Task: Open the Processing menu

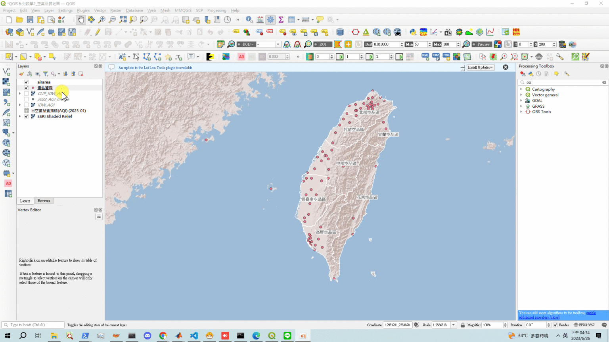Action: tap(217, 10)
